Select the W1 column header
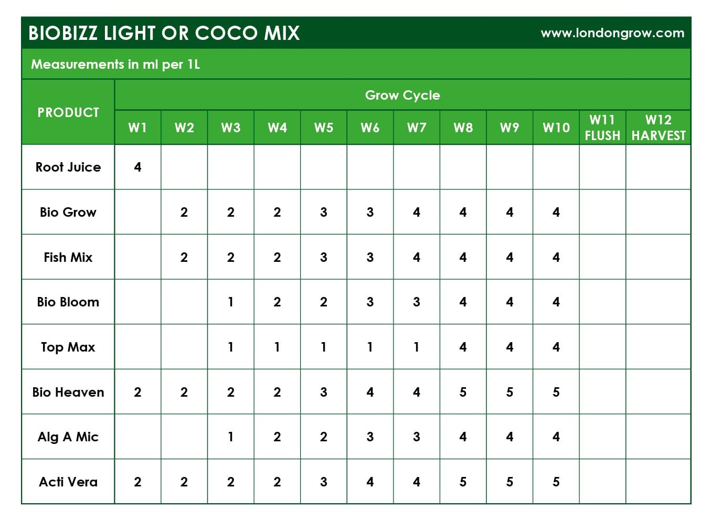This screenshot has height=520, width=711. pos(137,128)
